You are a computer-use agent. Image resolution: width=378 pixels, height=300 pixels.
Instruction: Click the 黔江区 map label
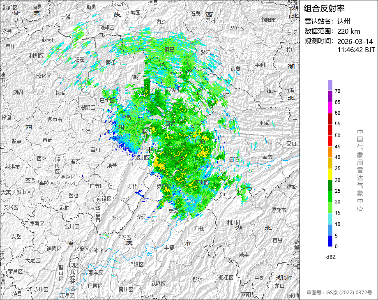pyautogui.click(x=226, y=277)
